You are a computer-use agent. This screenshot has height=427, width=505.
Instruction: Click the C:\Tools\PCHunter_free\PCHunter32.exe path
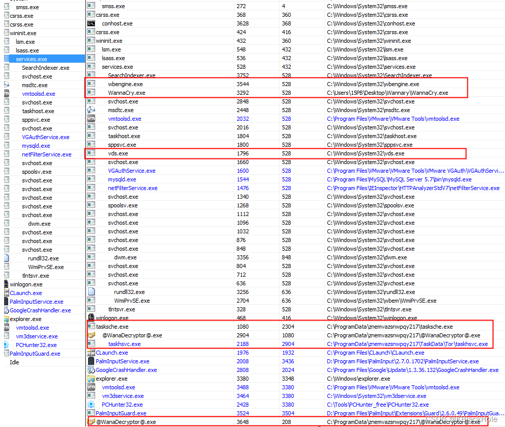[x=378, y=405]
